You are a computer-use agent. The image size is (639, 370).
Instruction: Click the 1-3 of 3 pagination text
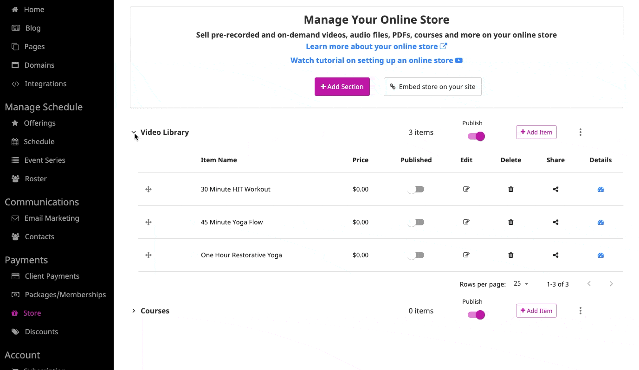558,284
